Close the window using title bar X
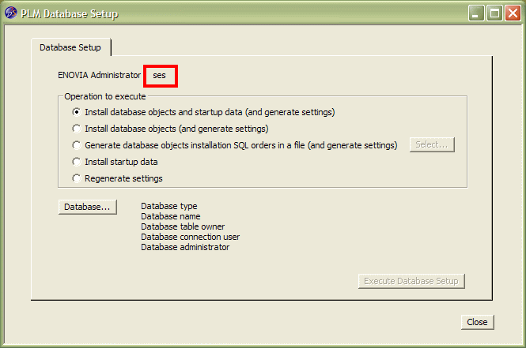The image size is (526, 348). click(x=512, y=13)
